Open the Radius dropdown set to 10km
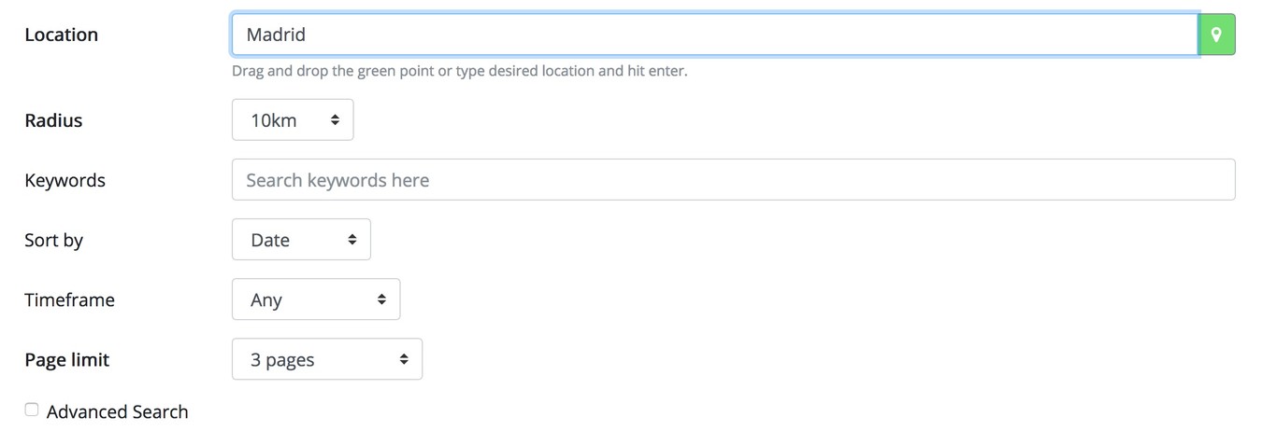This screenshot has height=431, width=1277. point(292,120)
